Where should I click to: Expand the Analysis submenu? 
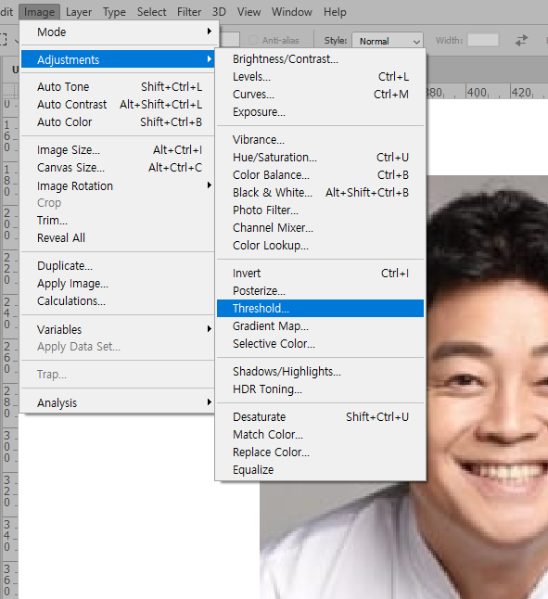tap(119, 402)
